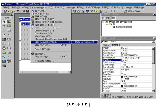Switch to the 항목별 properties tab
The image size is (159, 109).
click(x=115, y=45)
